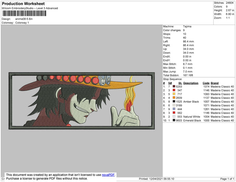Image resolution: width=236 pixels, height=182 pixels.
Task: Click the "St." column header
Action: (180, 83)
